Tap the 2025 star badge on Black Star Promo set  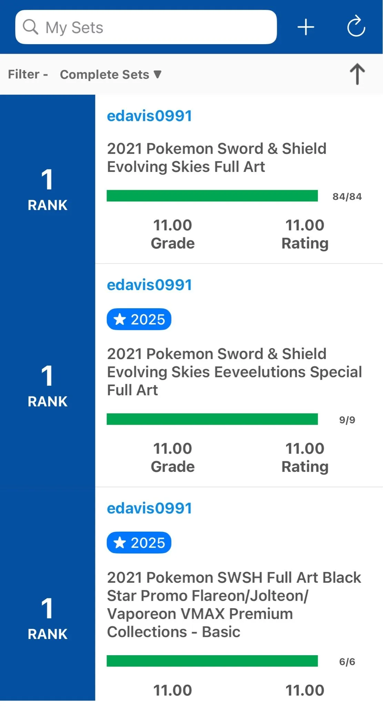coord(139,543)
